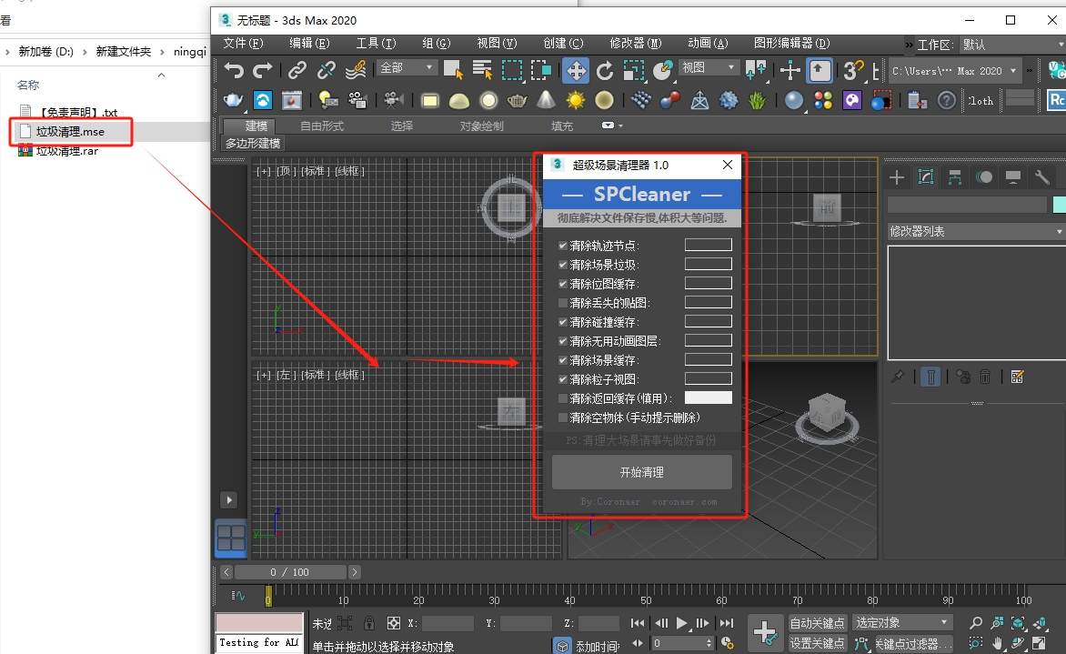
Task: Click the Pan View hand icon
Action: coord(998,643)
